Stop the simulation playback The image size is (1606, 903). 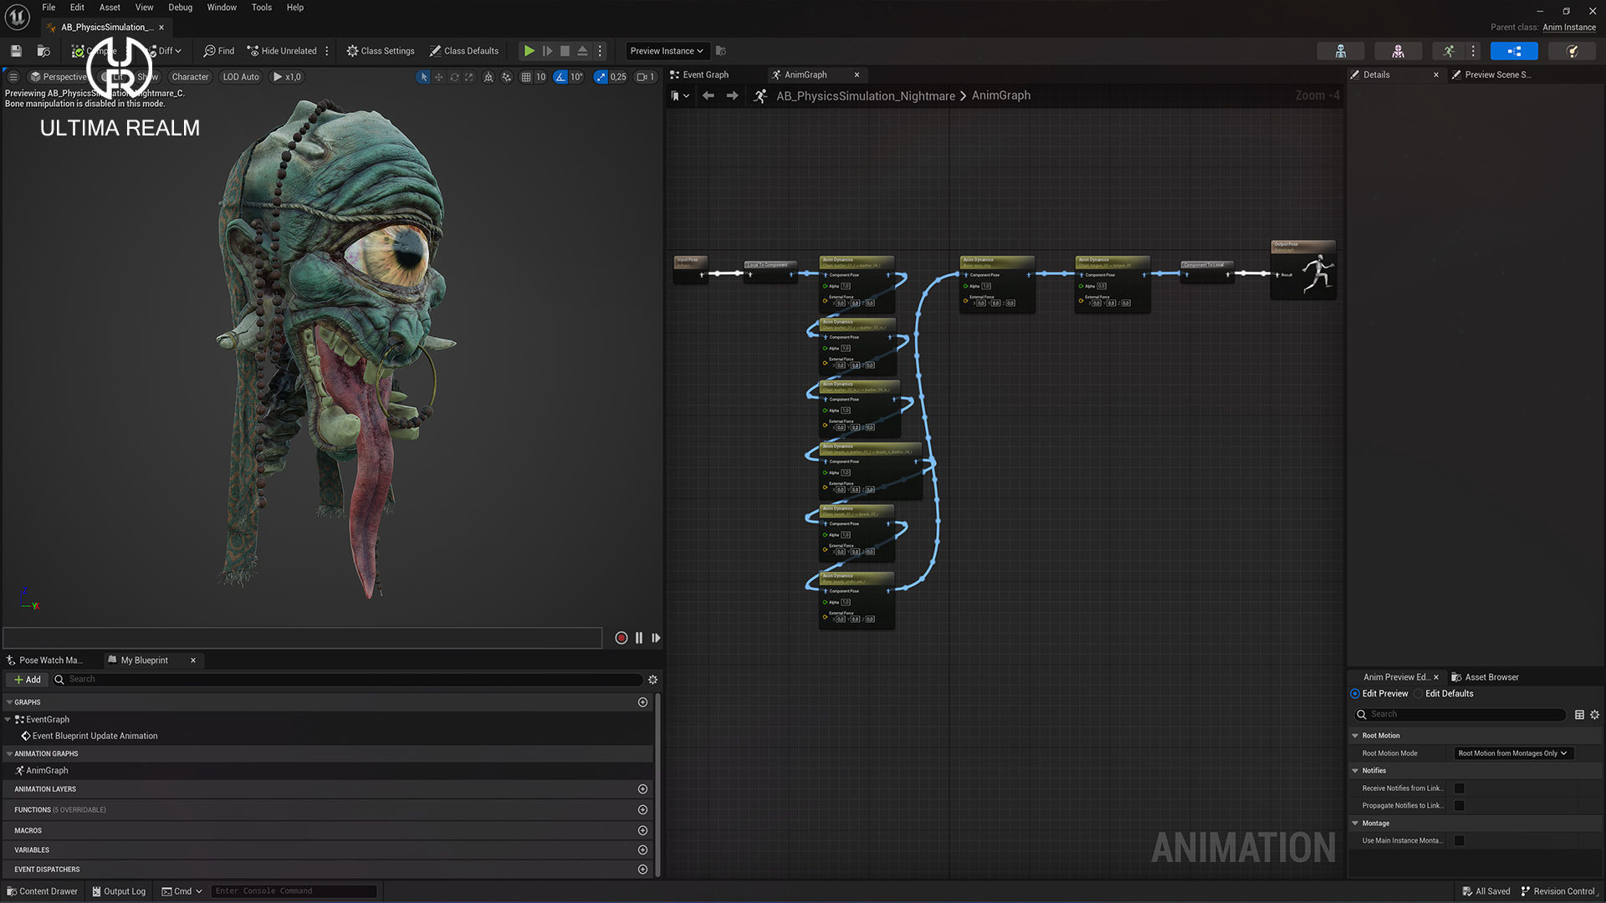(565, 51)
